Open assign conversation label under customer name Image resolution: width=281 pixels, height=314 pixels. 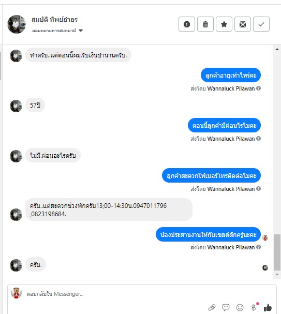click(x=54, y=31)
